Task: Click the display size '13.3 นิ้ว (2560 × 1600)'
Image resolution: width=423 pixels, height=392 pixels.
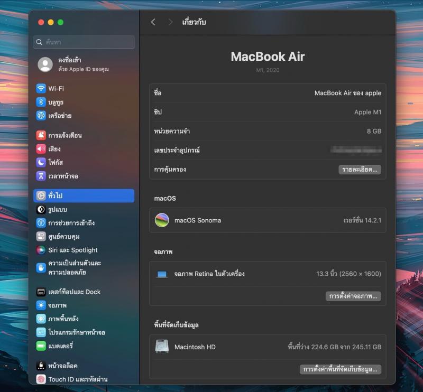Action: tap(348, 274)
